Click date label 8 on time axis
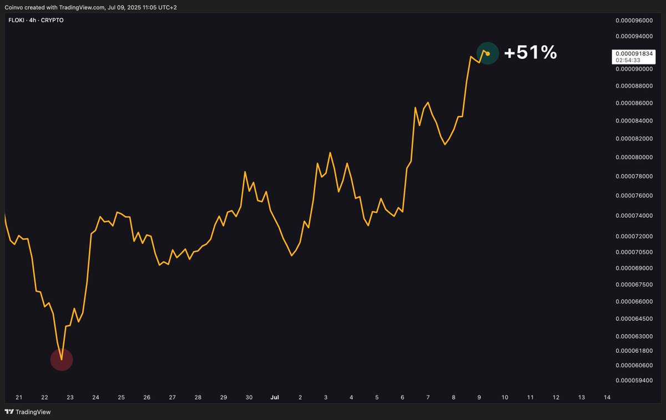666x420 pixels. coord(453,397)
